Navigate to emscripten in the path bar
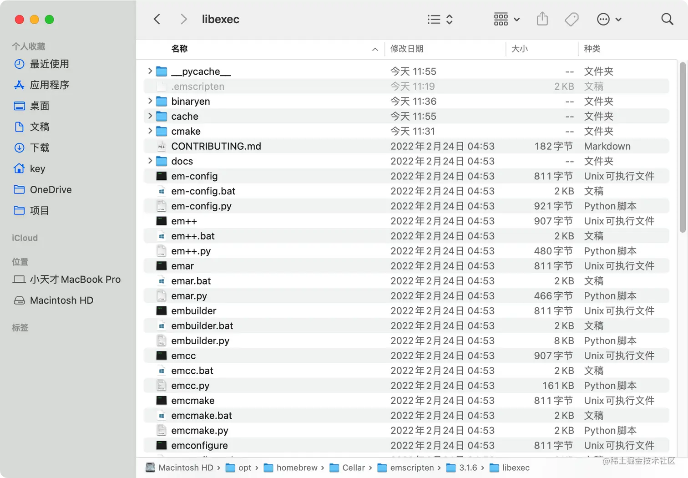 412,468
